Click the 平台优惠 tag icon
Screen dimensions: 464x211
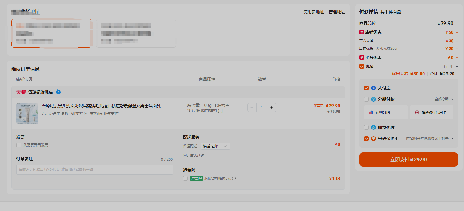click(362, 57)
